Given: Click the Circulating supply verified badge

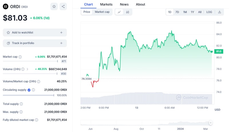Looking at the screenshot, I should click(29, 90).
